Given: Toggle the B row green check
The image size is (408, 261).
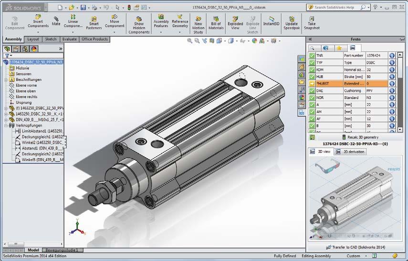Looking at the screenshot, I should click(312, 126).
